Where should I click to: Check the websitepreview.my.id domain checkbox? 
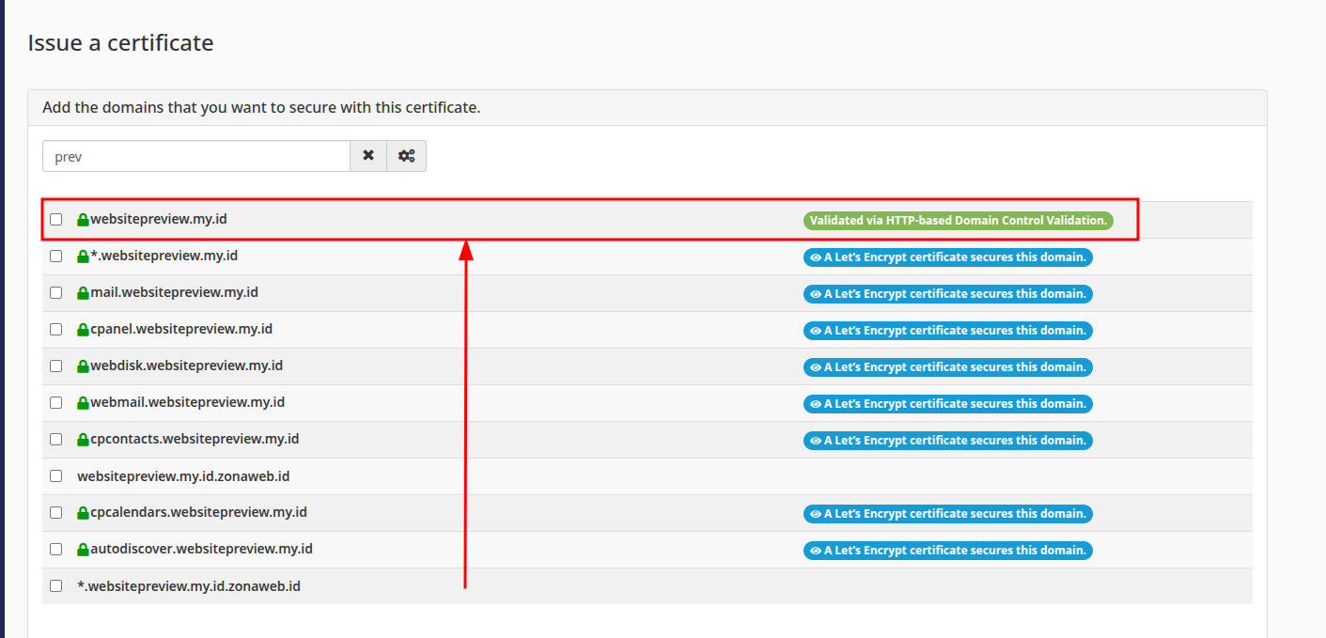56,219
